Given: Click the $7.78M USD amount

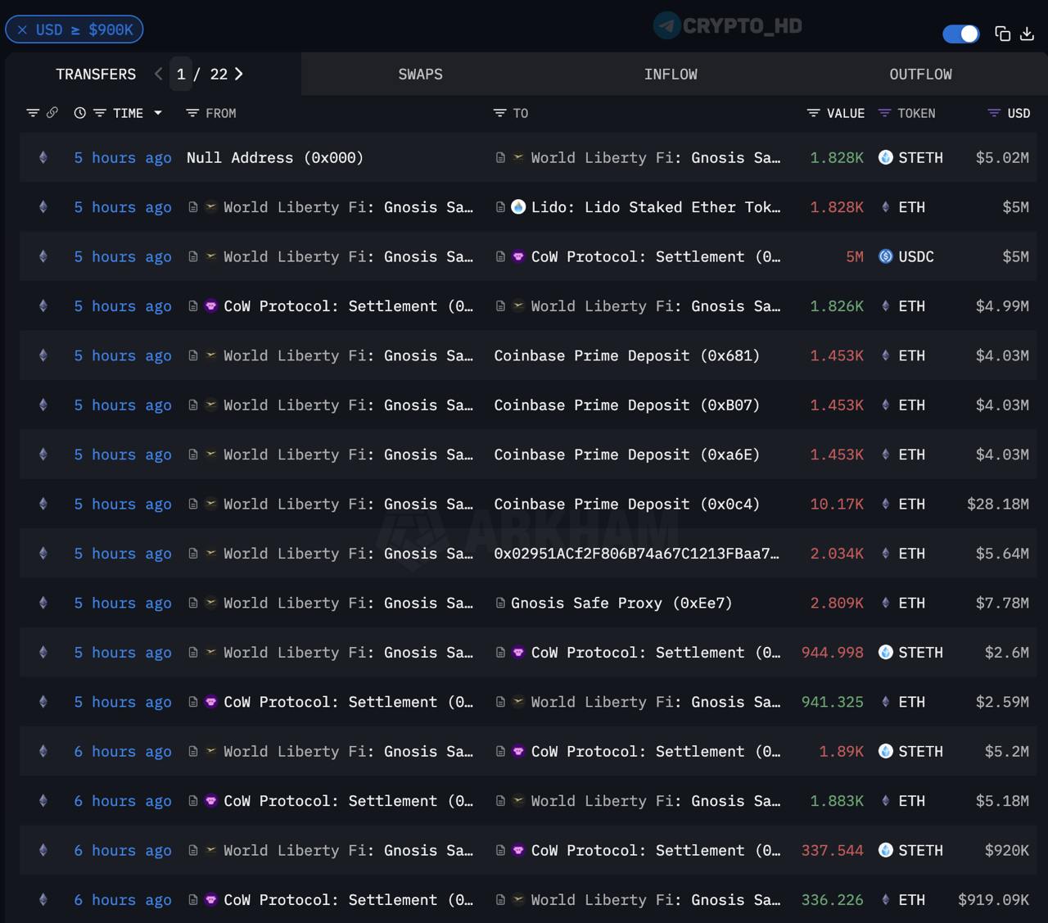Looking at the screenshot, I should [x=1002, y=603].
